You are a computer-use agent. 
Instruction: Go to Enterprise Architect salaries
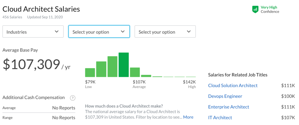coord(228,107)
